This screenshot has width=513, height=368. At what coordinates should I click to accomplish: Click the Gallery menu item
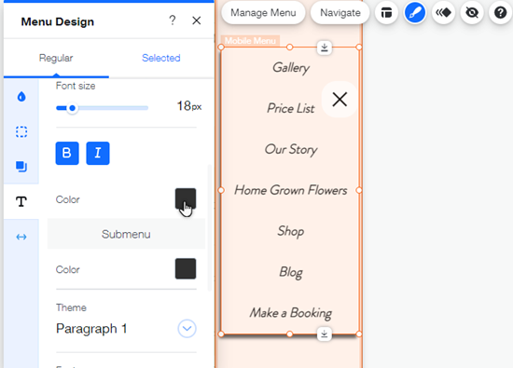point(291,68)
